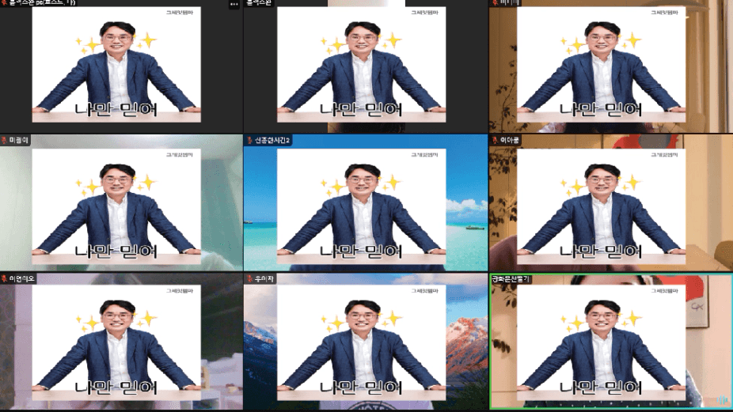Click muted mic icon on mountain background tile
733x412 pixels.
(x=250, y=279)
